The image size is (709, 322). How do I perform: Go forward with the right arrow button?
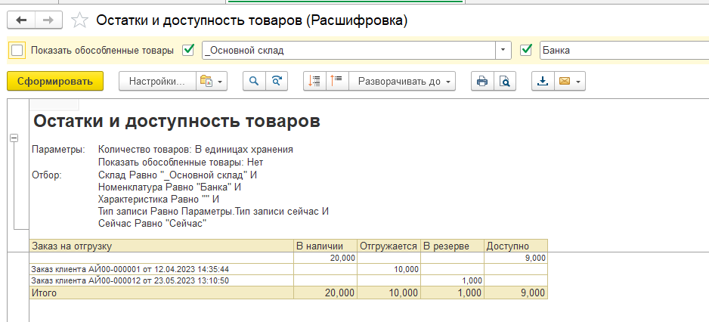(48, 20)
